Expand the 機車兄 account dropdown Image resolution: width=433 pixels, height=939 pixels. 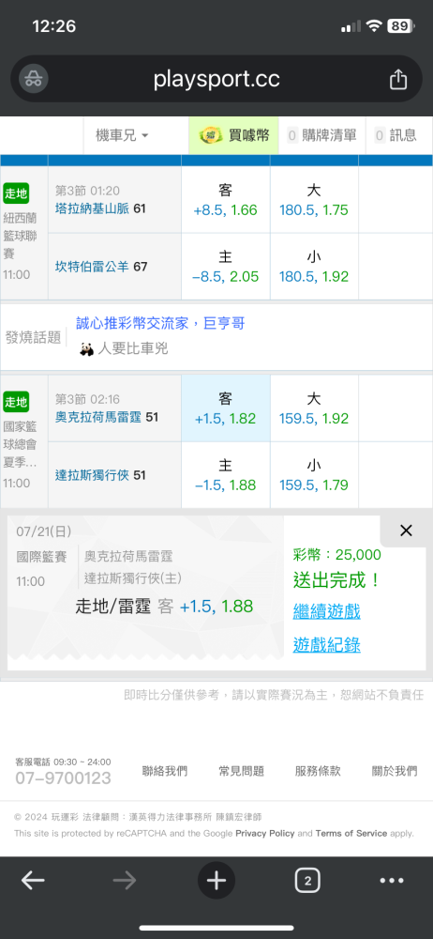(x=123, y=135)
